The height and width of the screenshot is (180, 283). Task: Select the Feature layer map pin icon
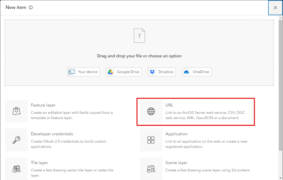click(16, 111)
